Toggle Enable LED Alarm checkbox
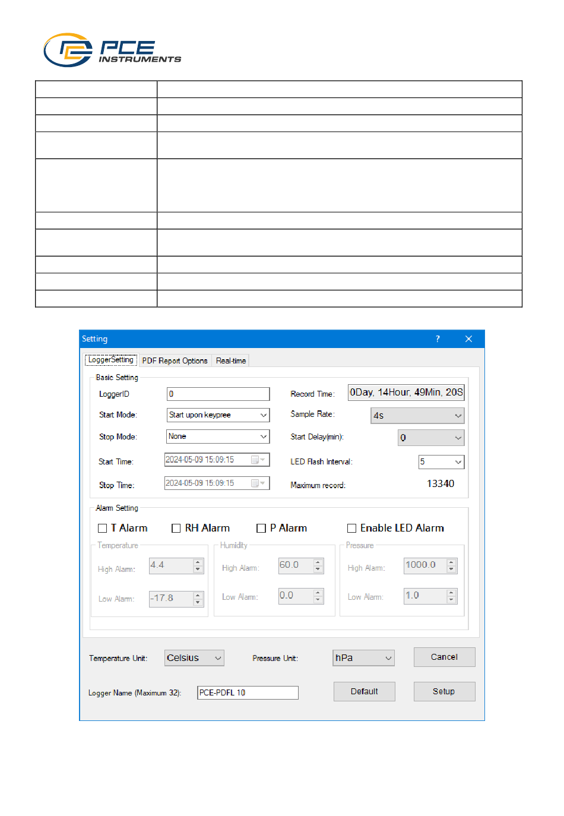Viewport: 564px width, 816px height. [352, 529]
